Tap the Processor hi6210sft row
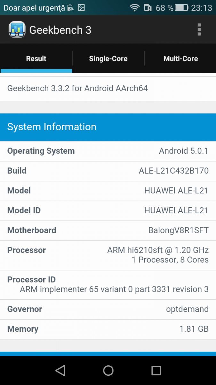This screenshot has height=385, width=216. (108, 255)
